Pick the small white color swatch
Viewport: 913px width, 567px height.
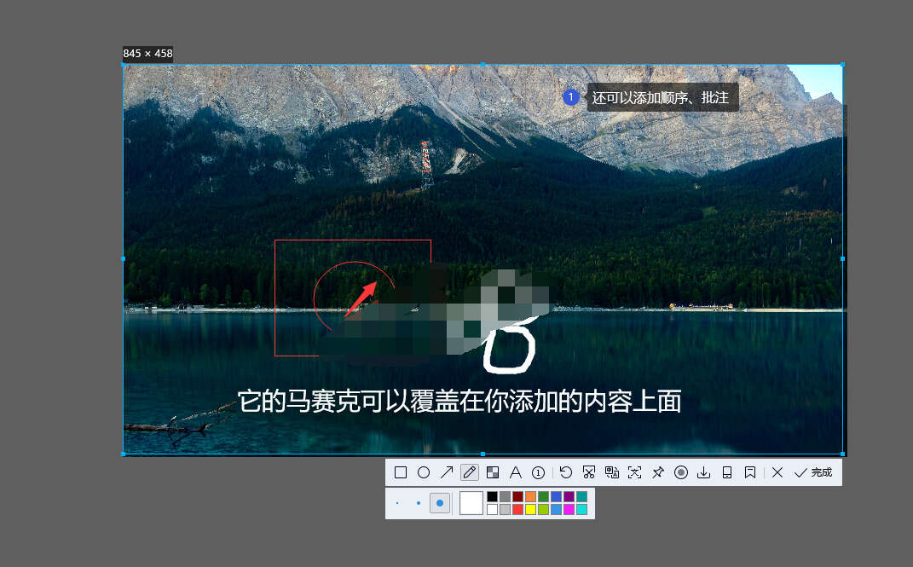493,509
